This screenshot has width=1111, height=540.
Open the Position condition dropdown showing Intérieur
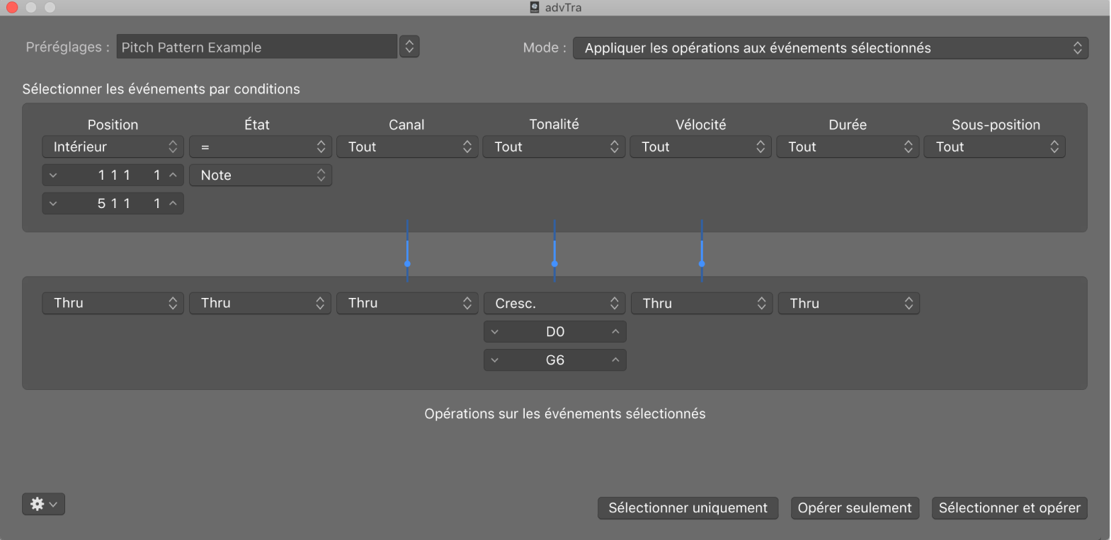pos(113,147)
